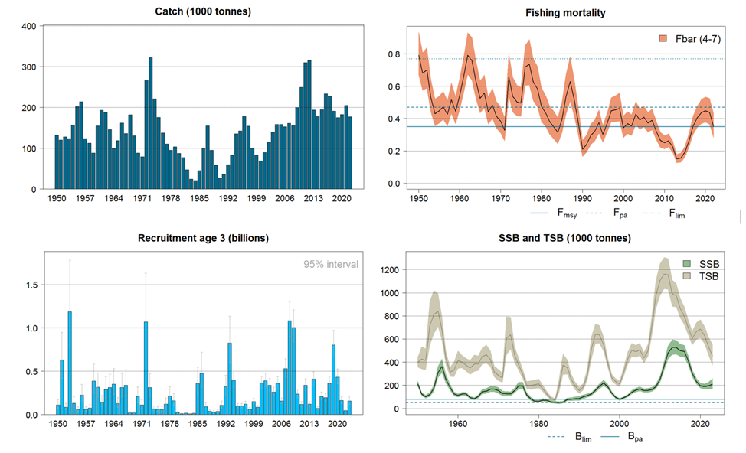
Task: Click the 1.5 y-axis label in Recruitment chart
Action: tap(31, 285)
